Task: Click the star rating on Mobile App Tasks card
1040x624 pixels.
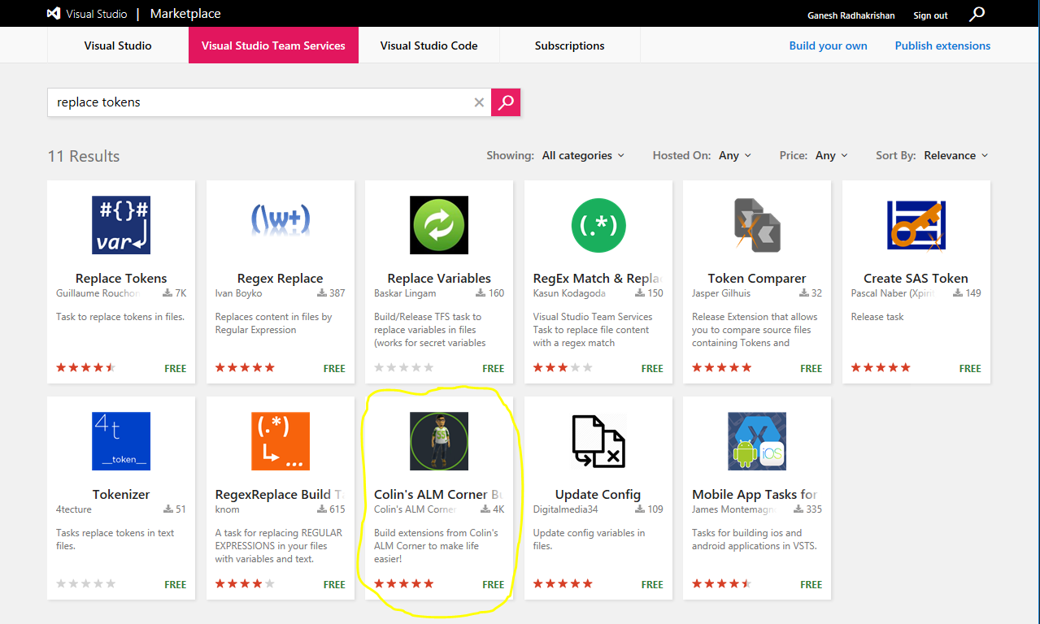Action: (x=722, y=584)
